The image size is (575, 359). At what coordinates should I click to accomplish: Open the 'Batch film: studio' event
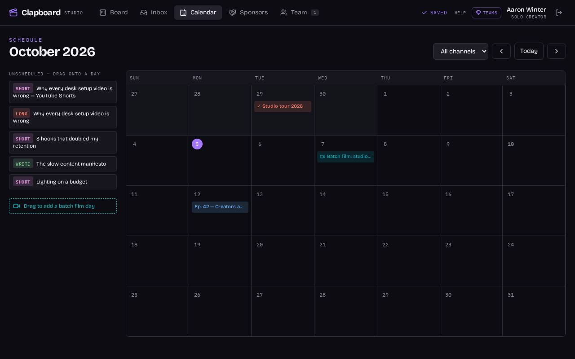tap(345, 157)
